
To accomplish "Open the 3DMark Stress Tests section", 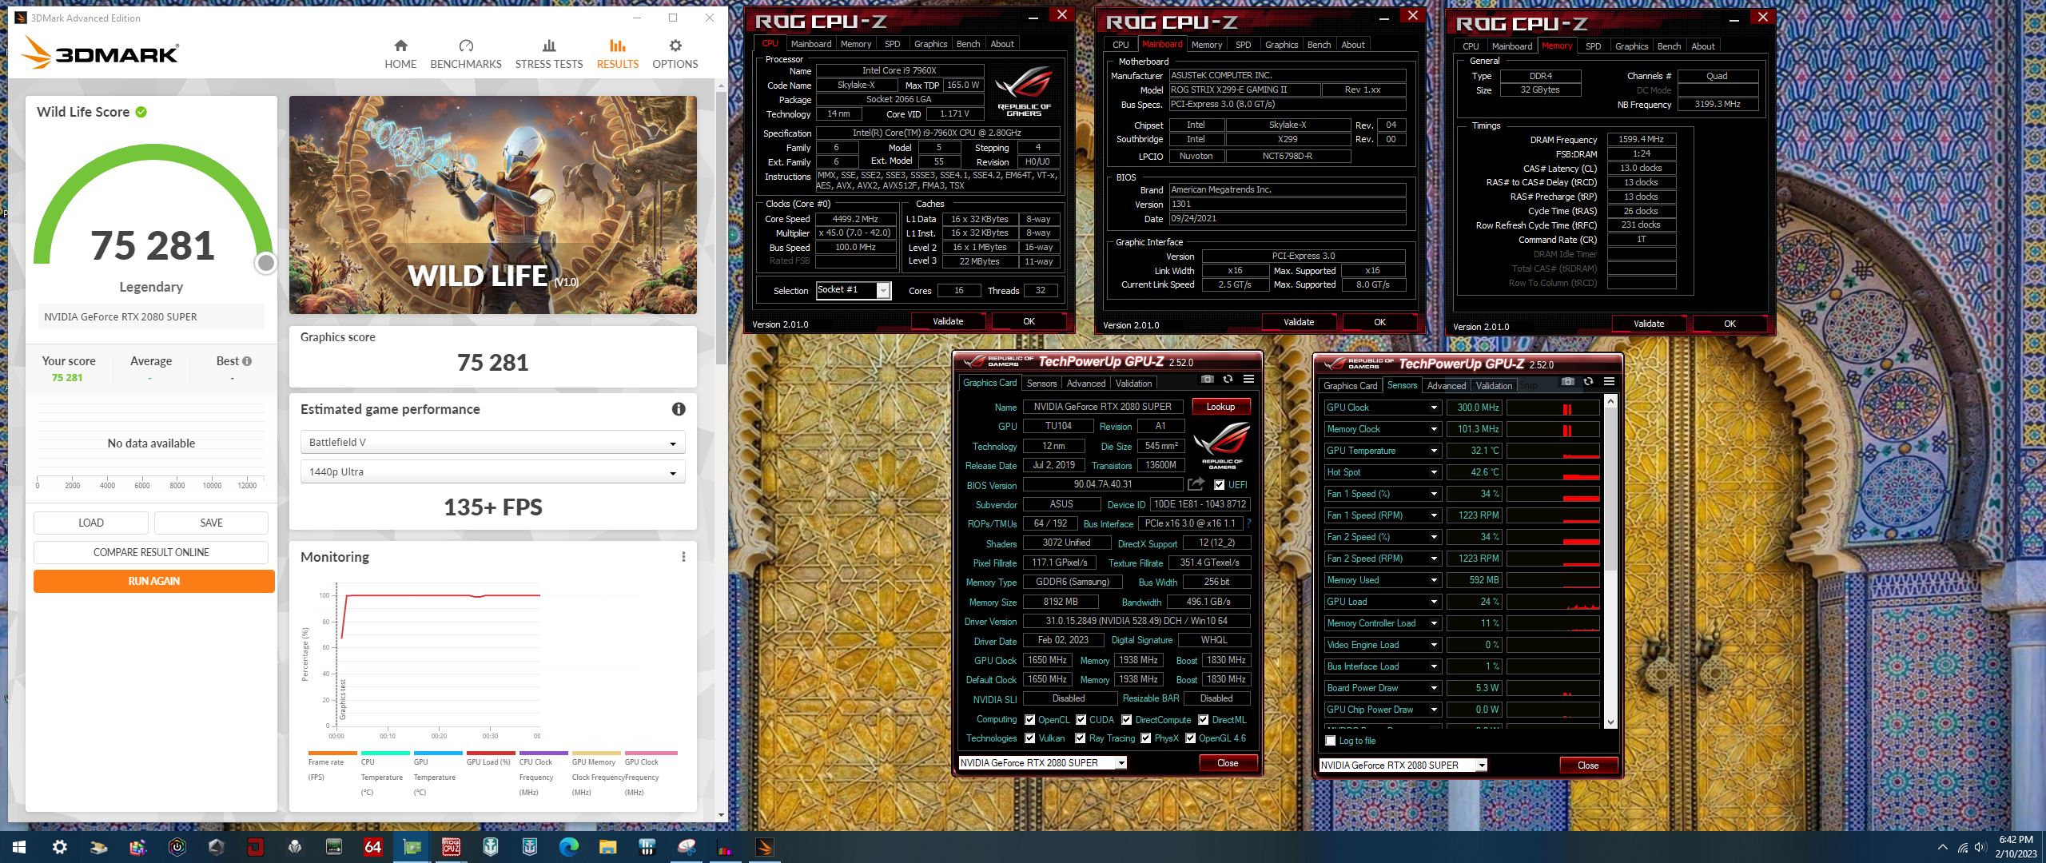I will click(x=549, y=54).
